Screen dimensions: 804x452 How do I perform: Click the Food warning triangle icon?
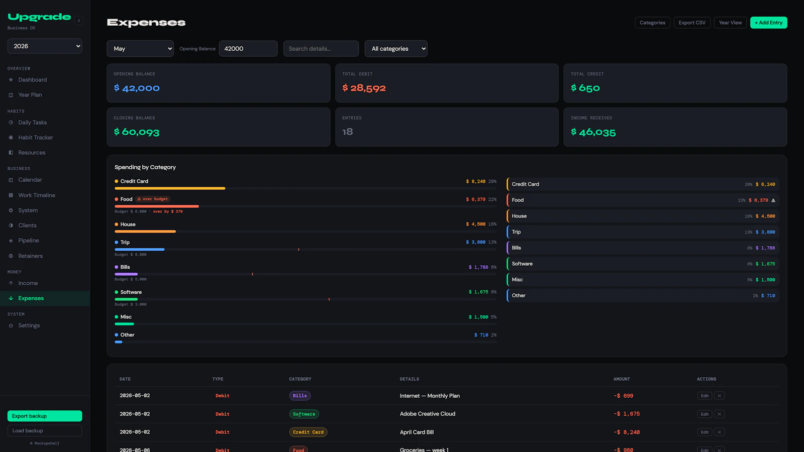pyautogui.click(x=773, y=200)
